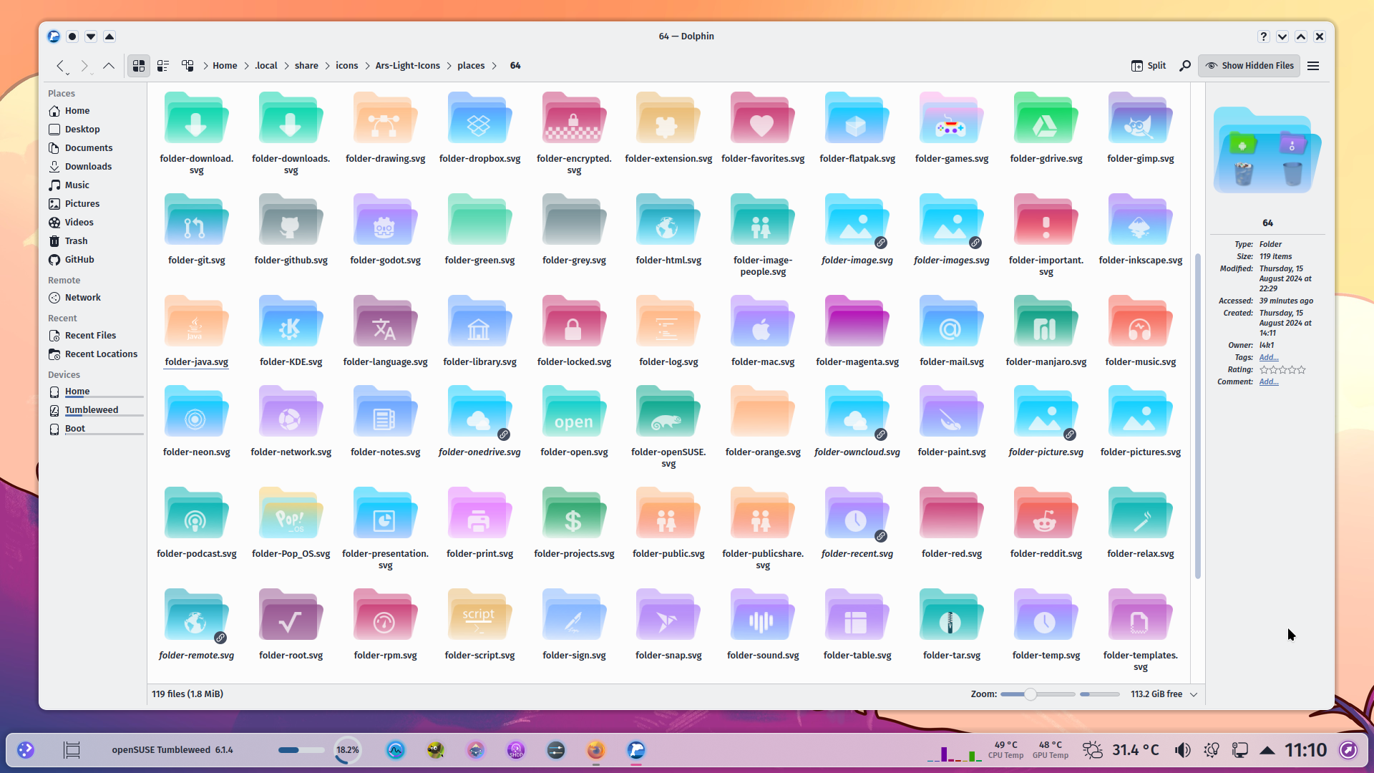Open volume control in system tray
The width and height of the screenshot is (1374, 773).
point(1182,750)
